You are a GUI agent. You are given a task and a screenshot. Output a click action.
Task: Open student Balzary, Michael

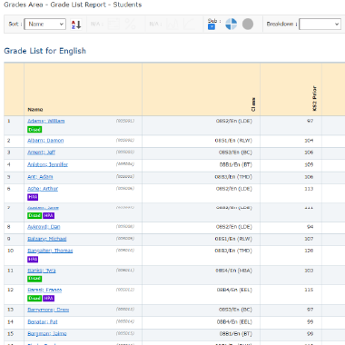click(x=47, y=239)
